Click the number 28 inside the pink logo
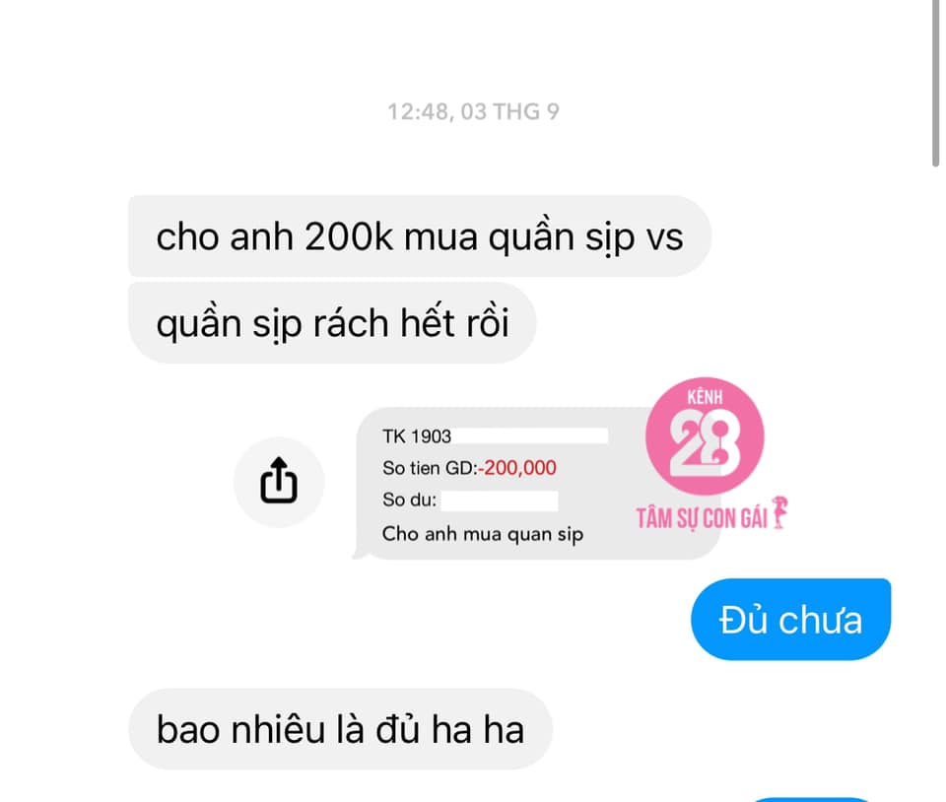The height and width of the screenshot is (802, 946). pos(704,447)
